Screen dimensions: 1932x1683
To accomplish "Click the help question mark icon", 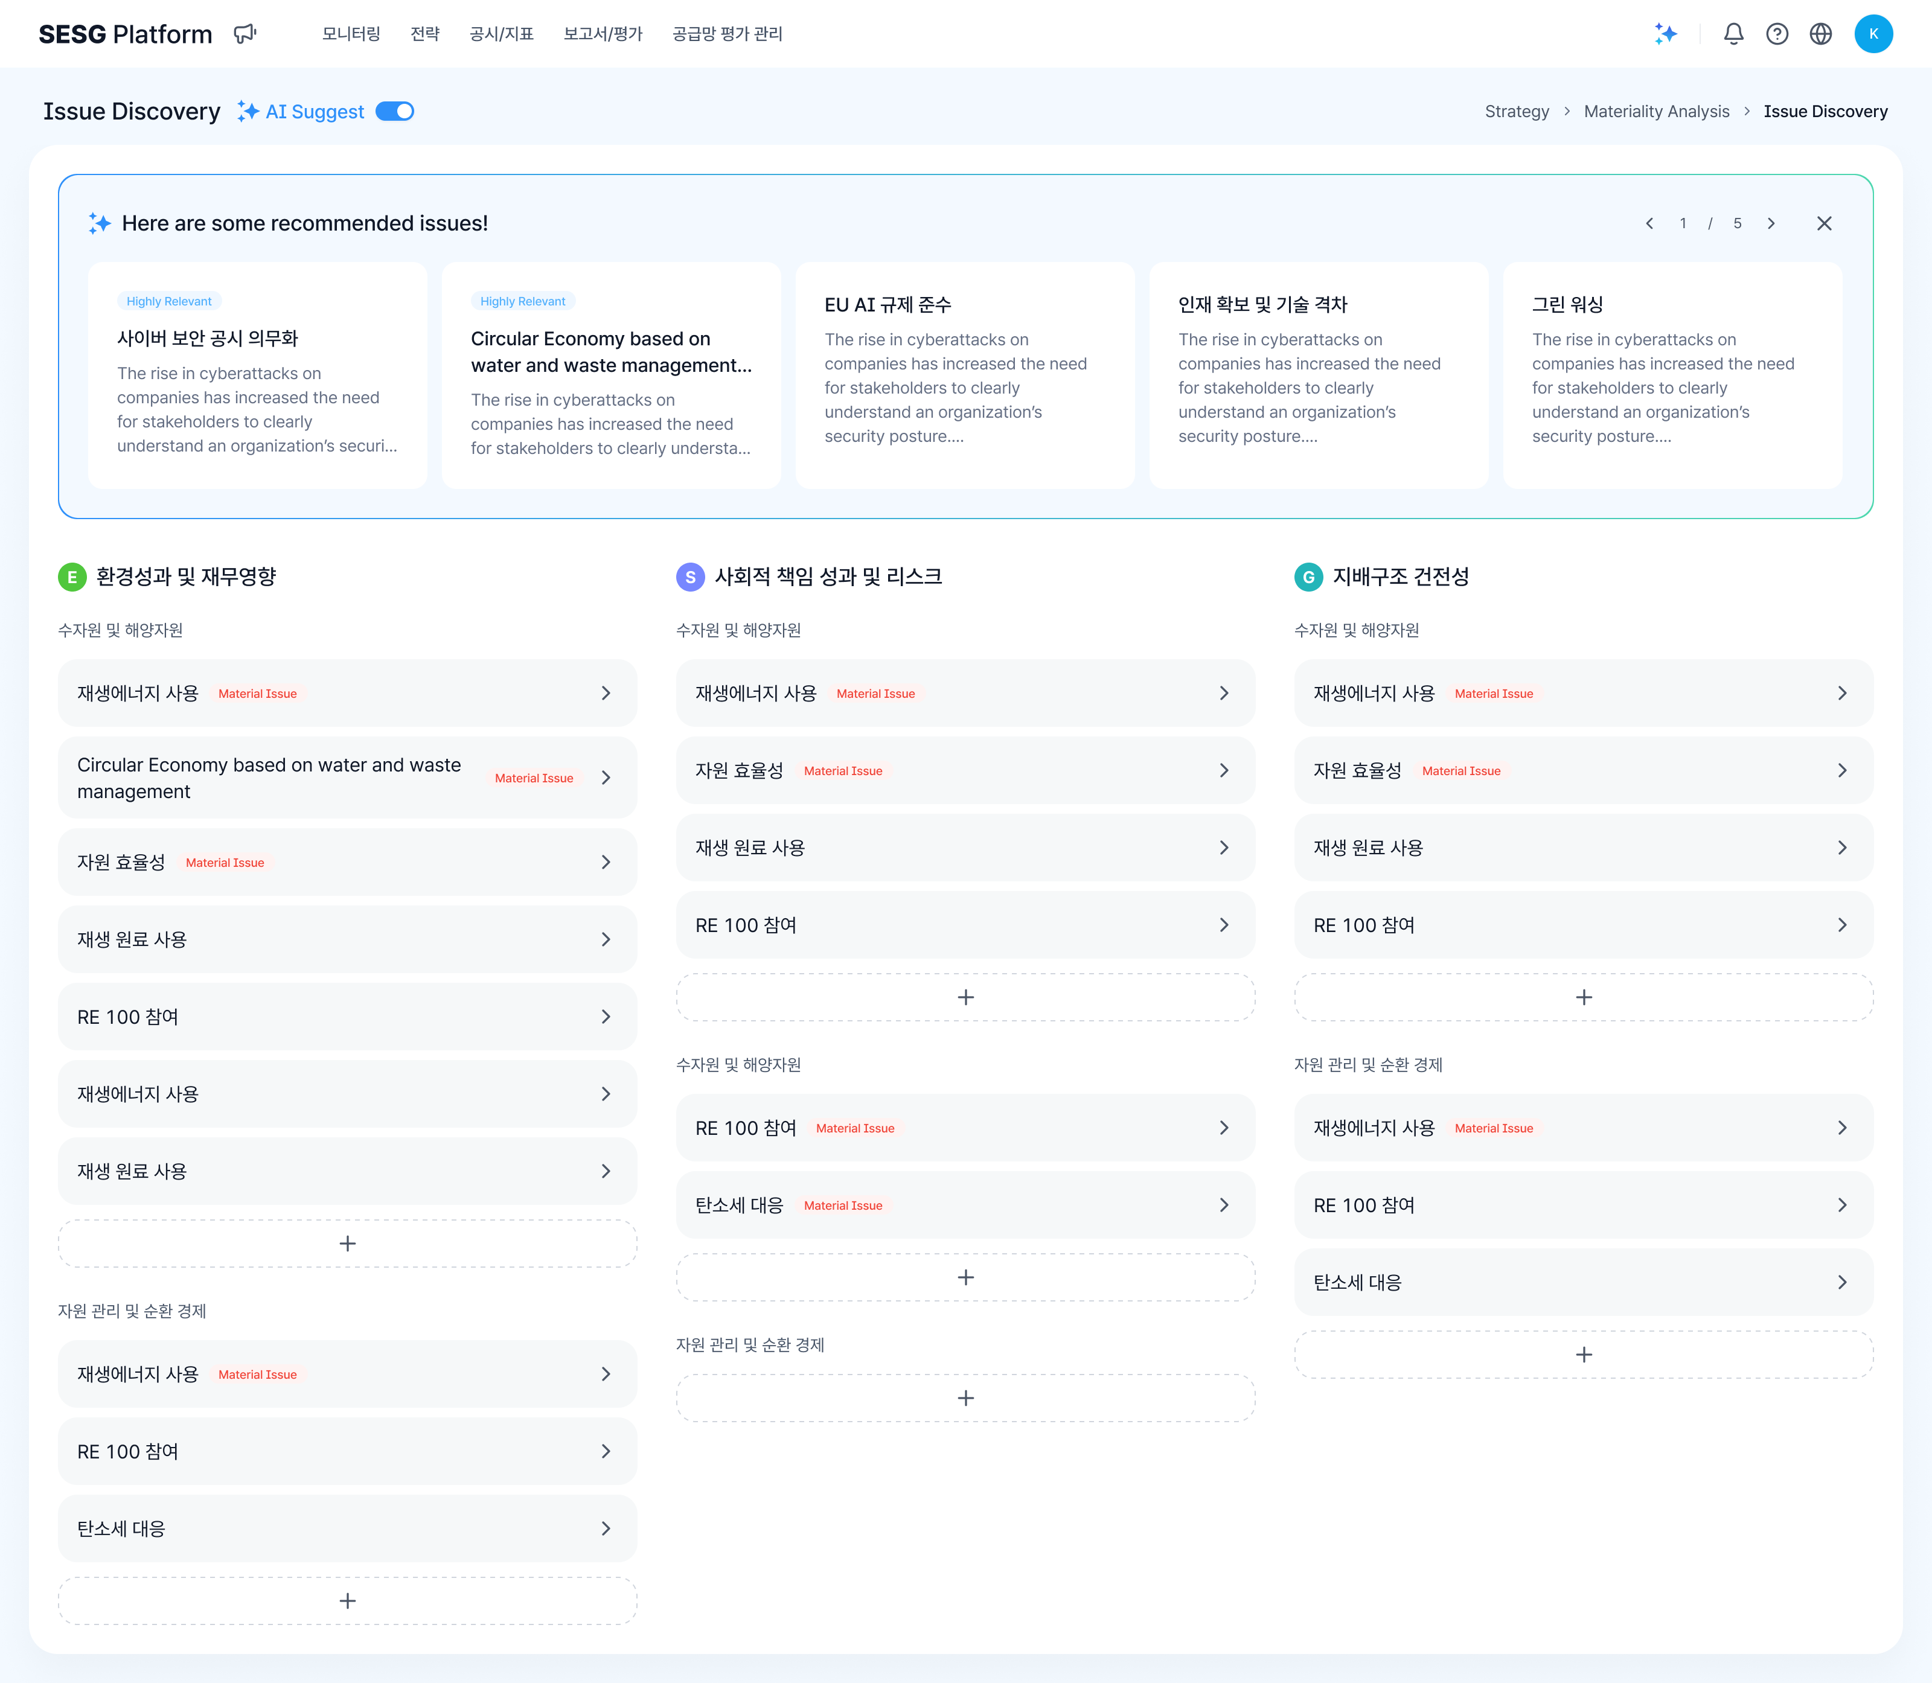I will pyautogui.click(x=1776, y=34).
